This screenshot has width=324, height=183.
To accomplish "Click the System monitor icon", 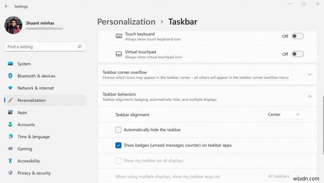I will click(10, 64).
